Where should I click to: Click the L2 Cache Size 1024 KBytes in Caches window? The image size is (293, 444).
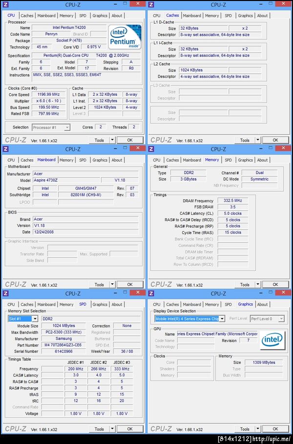point(203,70)
